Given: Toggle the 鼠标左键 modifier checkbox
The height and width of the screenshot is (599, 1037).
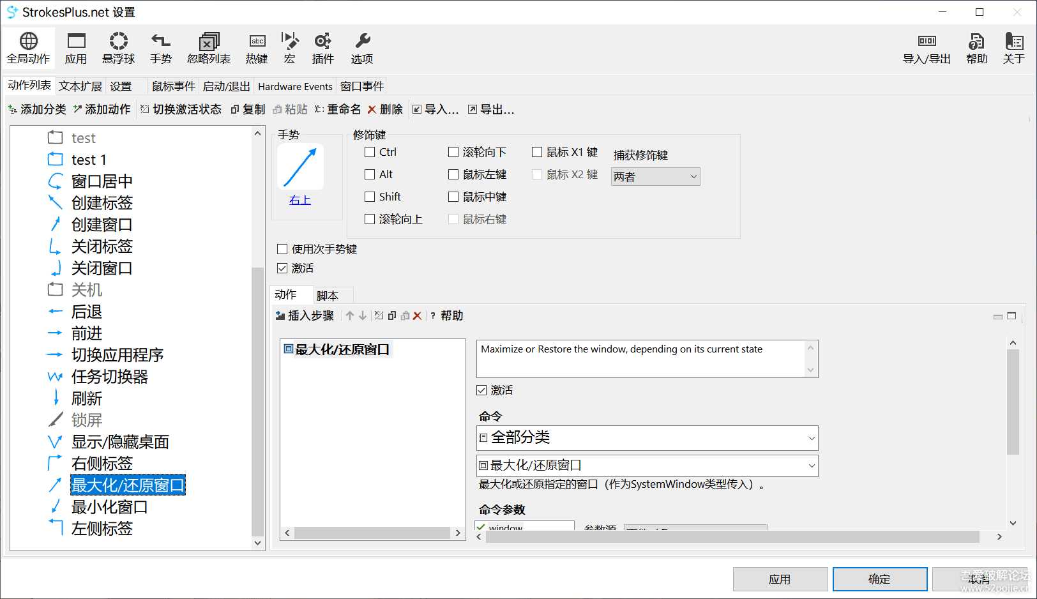Looking at the screenshot, I should pos(453,174).
